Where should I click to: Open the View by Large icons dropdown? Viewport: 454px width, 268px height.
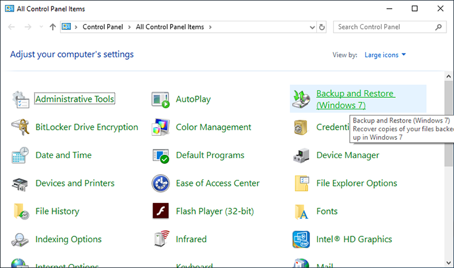point(385,55)
